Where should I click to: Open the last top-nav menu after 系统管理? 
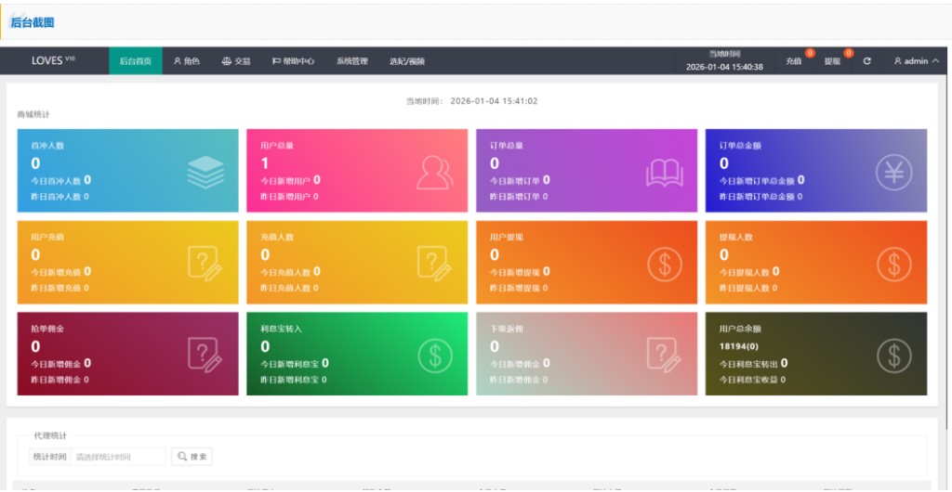pos(407,60)
